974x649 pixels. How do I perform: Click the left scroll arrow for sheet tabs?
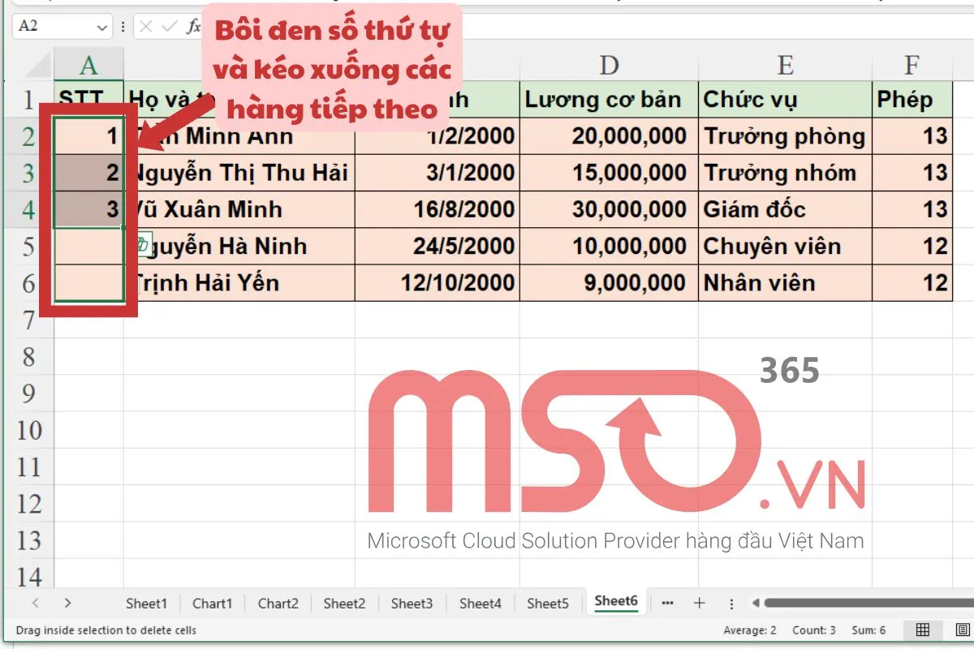[x=34, y=603]
